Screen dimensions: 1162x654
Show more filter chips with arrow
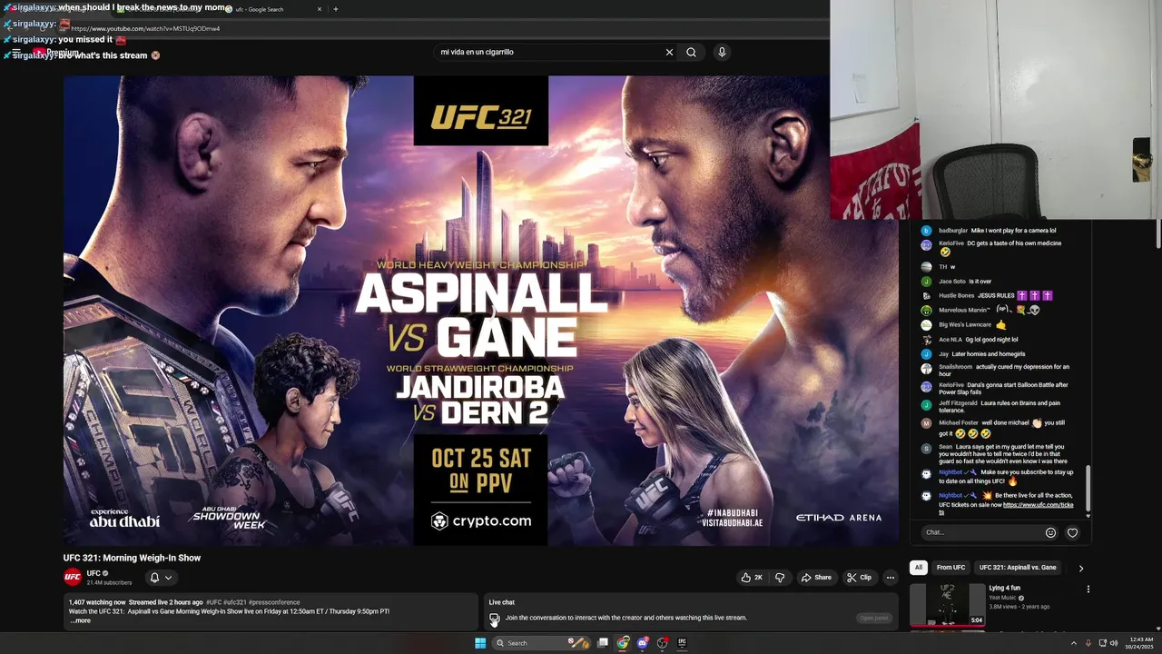tap(1080, 568)
